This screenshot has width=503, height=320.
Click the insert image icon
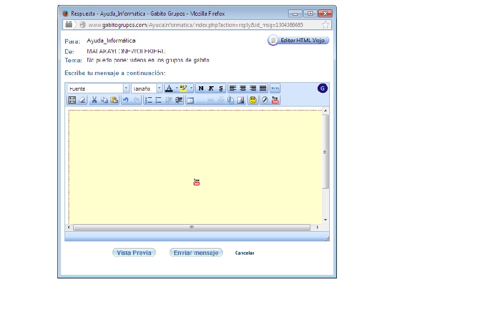241,100
